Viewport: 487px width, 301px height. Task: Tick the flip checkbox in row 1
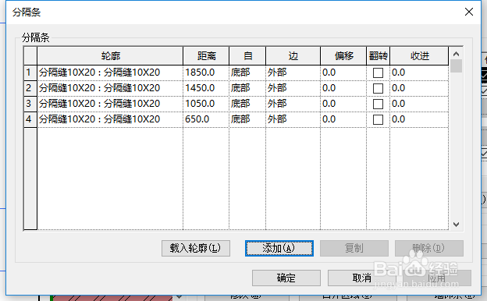click(378, 73)
